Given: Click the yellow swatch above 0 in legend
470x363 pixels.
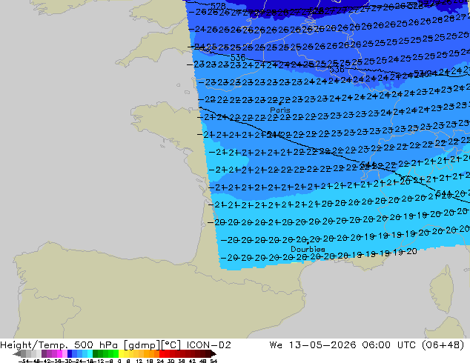Looking at the screenshot, I should click(121, 353).
